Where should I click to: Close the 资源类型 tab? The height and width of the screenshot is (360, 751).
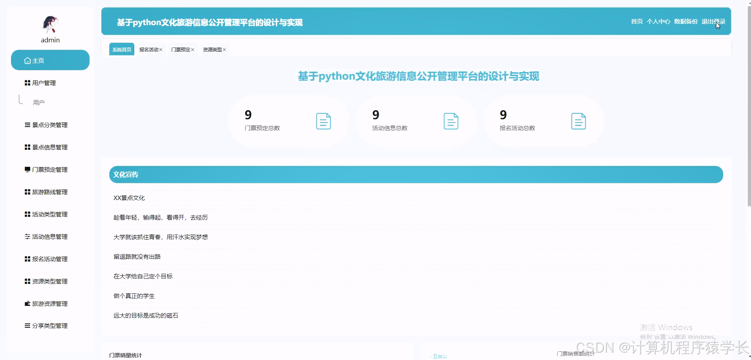tap(224, 50)
